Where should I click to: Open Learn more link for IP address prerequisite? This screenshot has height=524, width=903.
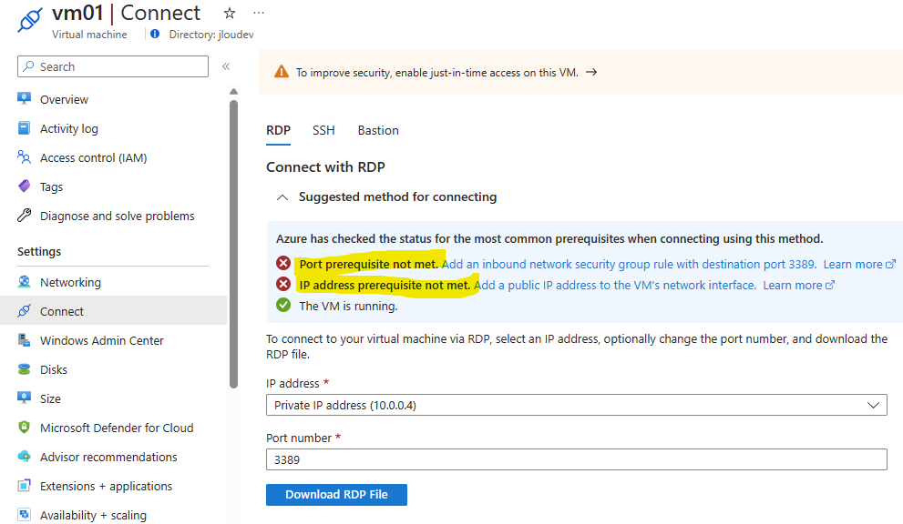point(799,285)
